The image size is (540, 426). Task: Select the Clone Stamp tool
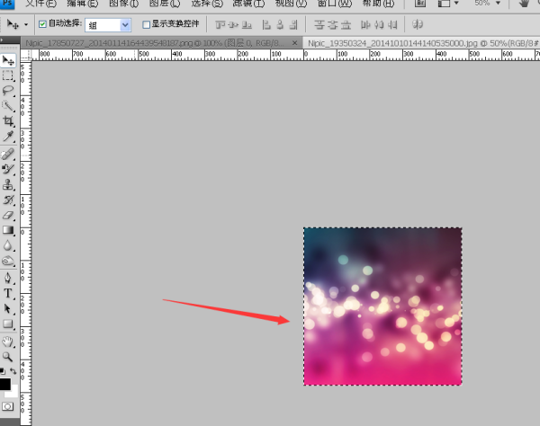(8, 184)
